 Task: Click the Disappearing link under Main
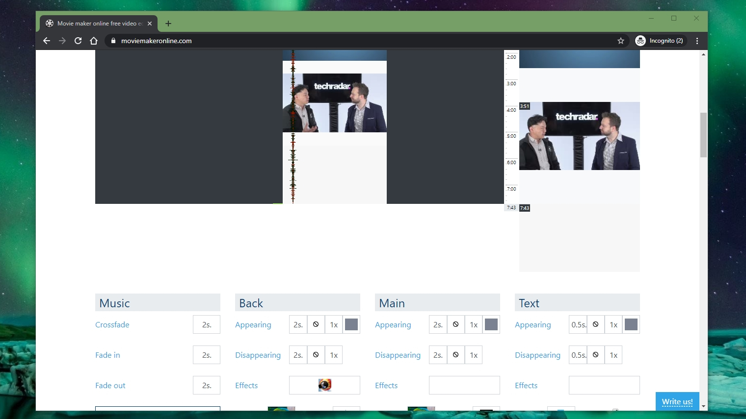(x=398, y=355)
